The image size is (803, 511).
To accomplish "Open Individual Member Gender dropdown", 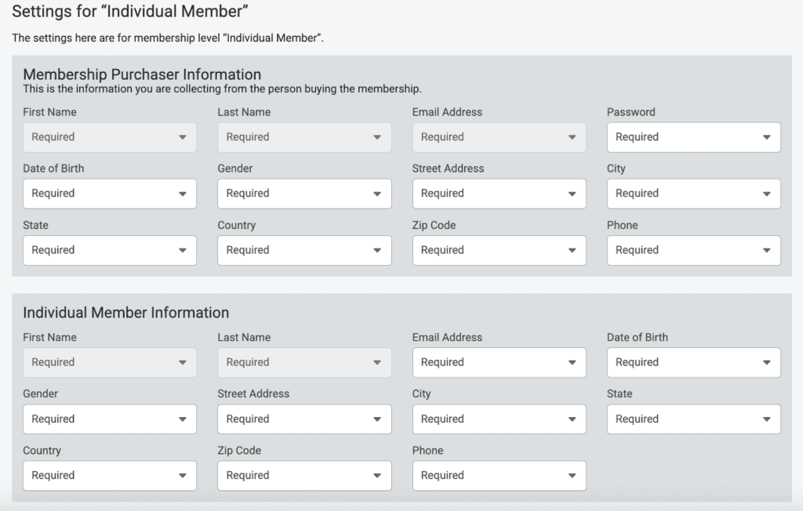I will tap(110, 419).
